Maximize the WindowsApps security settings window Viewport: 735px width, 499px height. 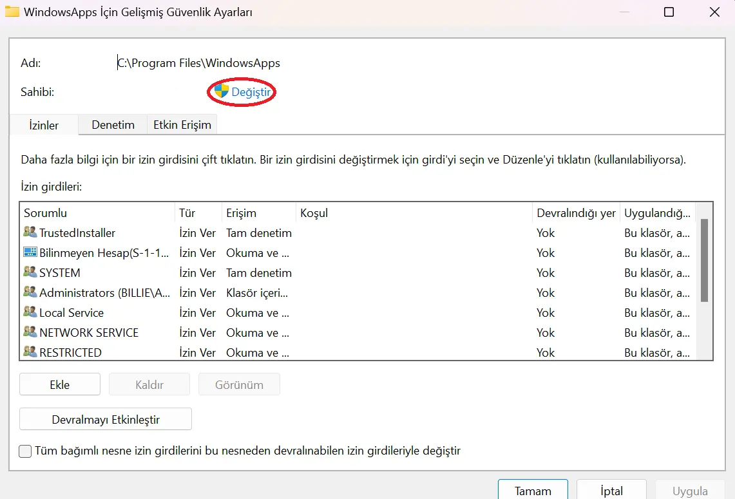[669, 12]
